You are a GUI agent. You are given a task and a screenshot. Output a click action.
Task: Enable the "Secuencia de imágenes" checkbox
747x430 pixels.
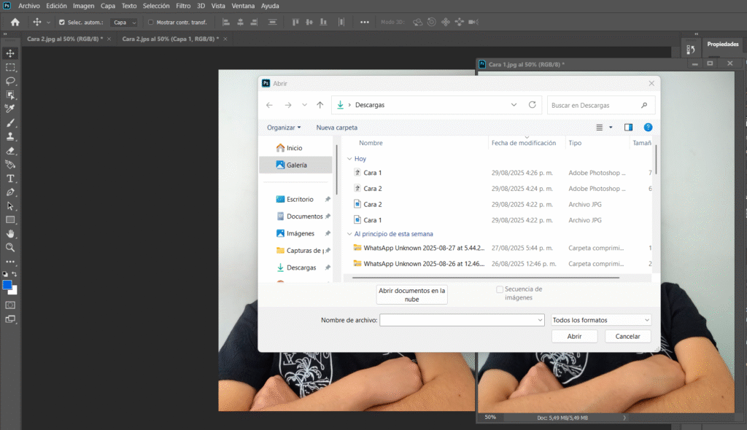(500, 289)
